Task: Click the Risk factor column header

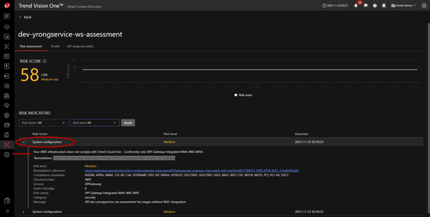Action: pyautogui.click(x=40, y=134)
